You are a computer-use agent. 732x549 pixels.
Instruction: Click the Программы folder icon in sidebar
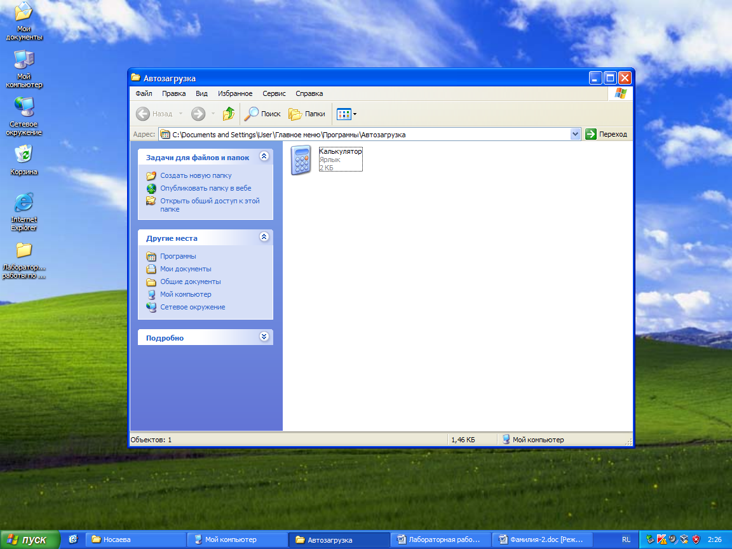151,256
